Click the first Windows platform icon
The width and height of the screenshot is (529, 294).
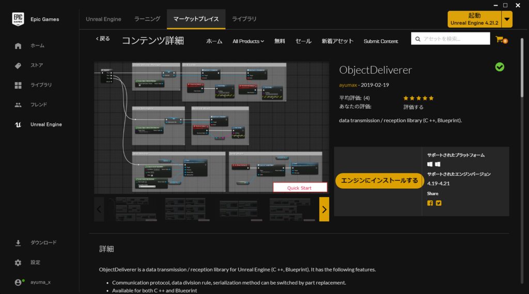430,165
